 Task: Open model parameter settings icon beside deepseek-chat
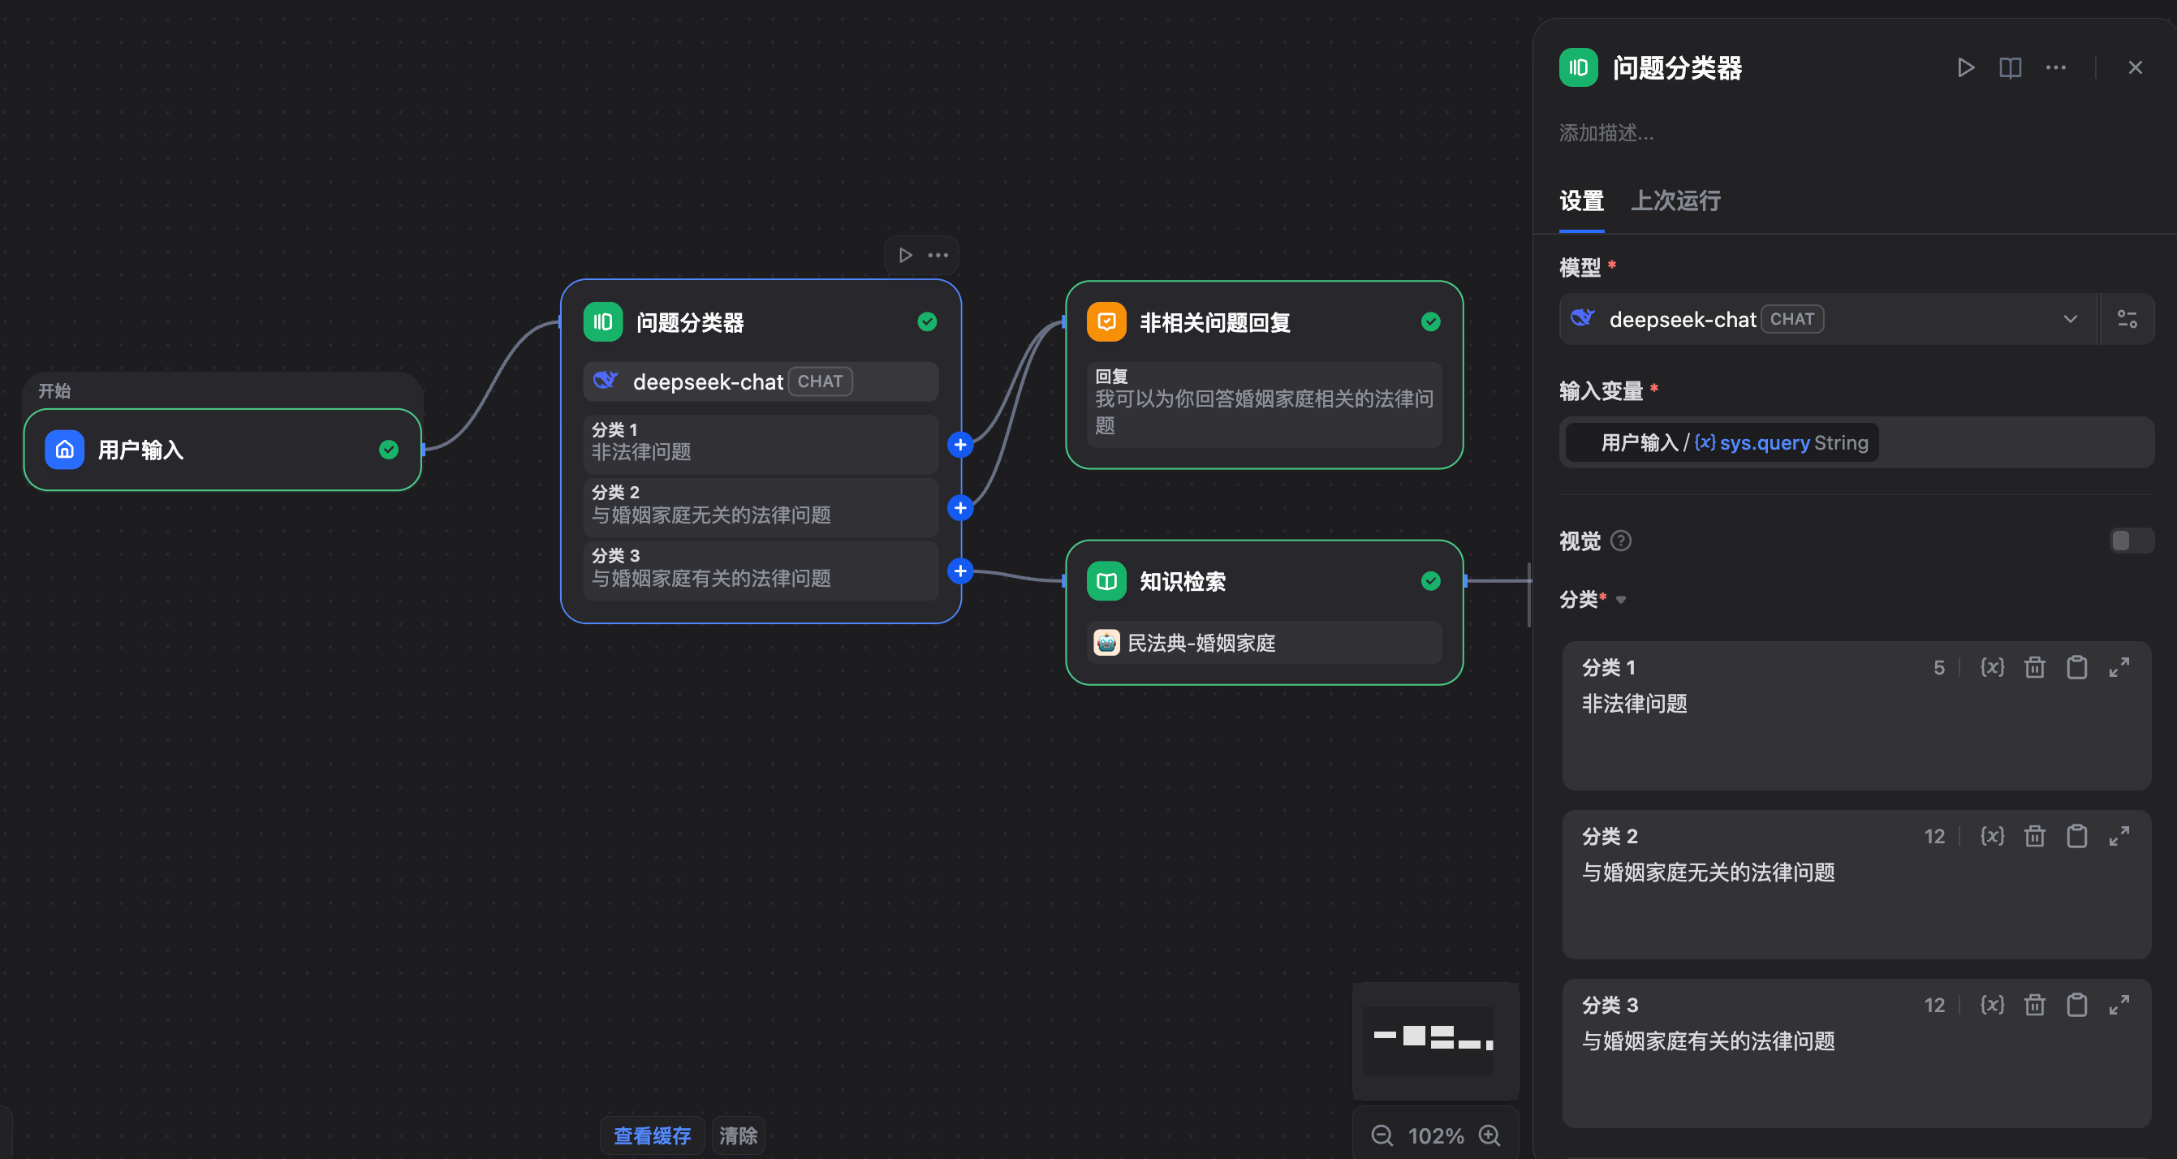2127,319
